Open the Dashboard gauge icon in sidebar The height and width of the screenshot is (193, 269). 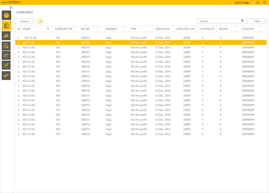coord(7,16)
